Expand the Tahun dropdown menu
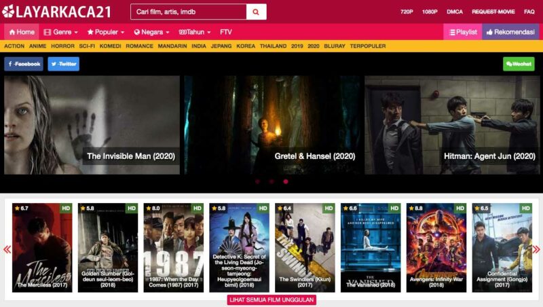Image resolution: width=543 pixels, height=307 pixels. [195, 32]
